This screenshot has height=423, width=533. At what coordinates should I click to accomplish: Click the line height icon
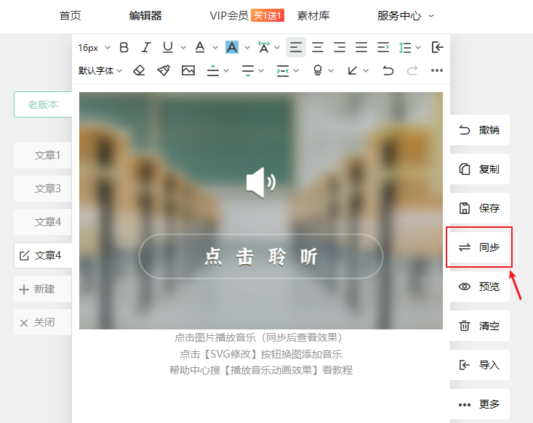405,47
